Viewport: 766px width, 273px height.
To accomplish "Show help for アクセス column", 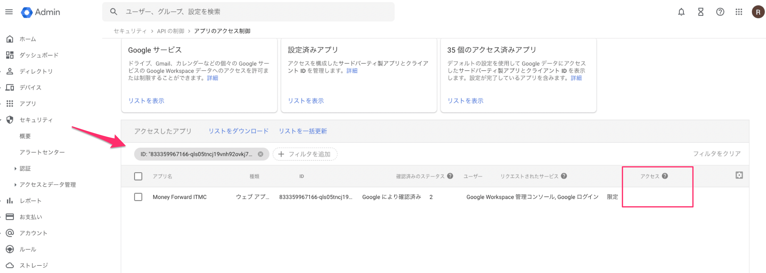I will [x=665, y=176].
